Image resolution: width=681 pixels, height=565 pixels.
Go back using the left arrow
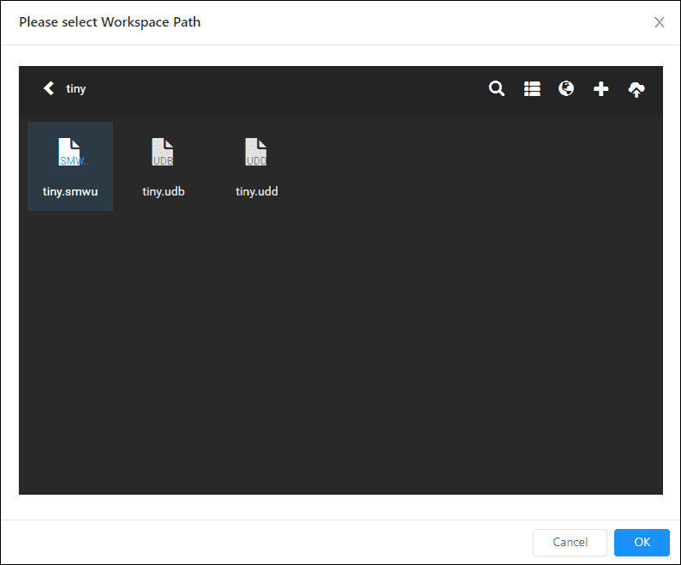49,88
